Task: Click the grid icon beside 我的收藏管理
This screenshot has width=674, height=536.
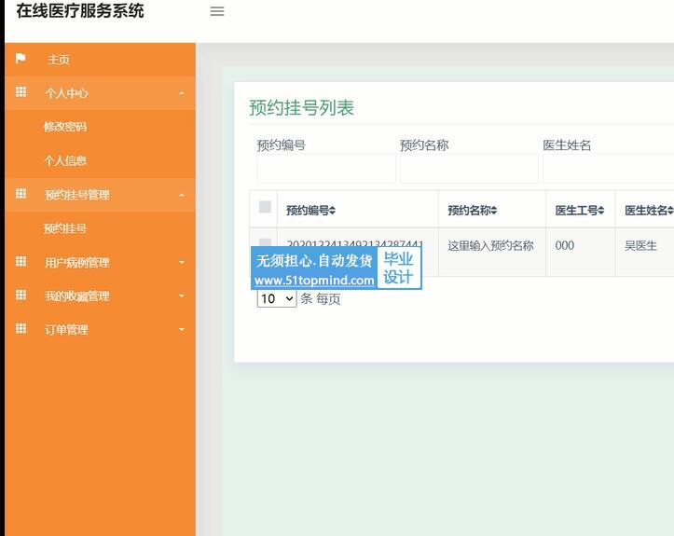Action: pyautogui.click(x=21, y=295)
